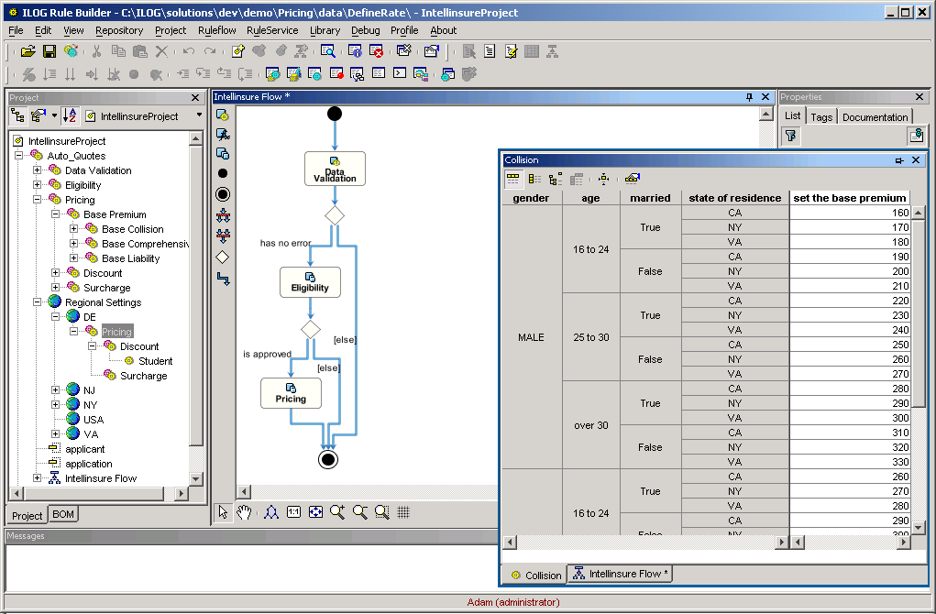Toggle the pin button on Collision panel header
The width and height of the screenshot is (936, 614).
899,159
